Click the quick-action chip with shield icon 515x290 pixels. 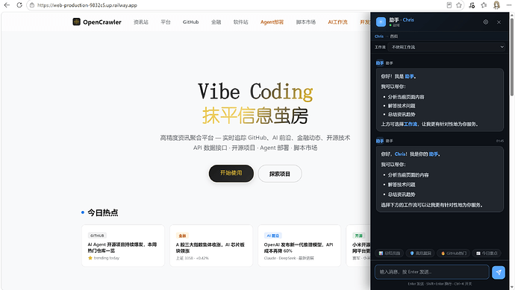[421, 253]
